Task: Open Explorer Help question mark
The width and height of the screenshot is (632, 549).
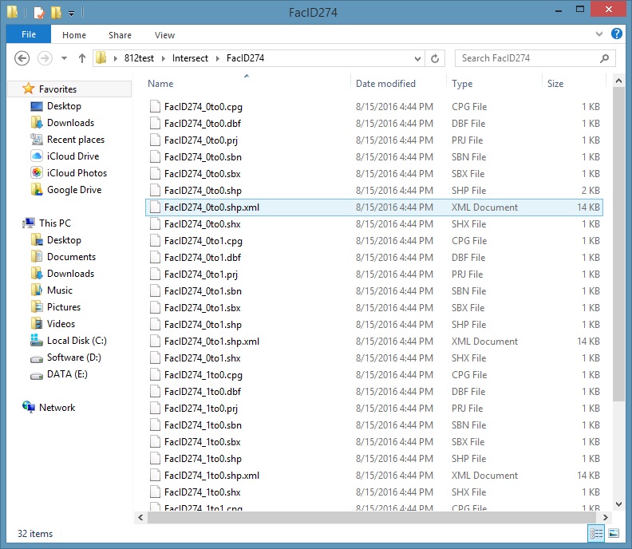Action: [x=617, y=34]
